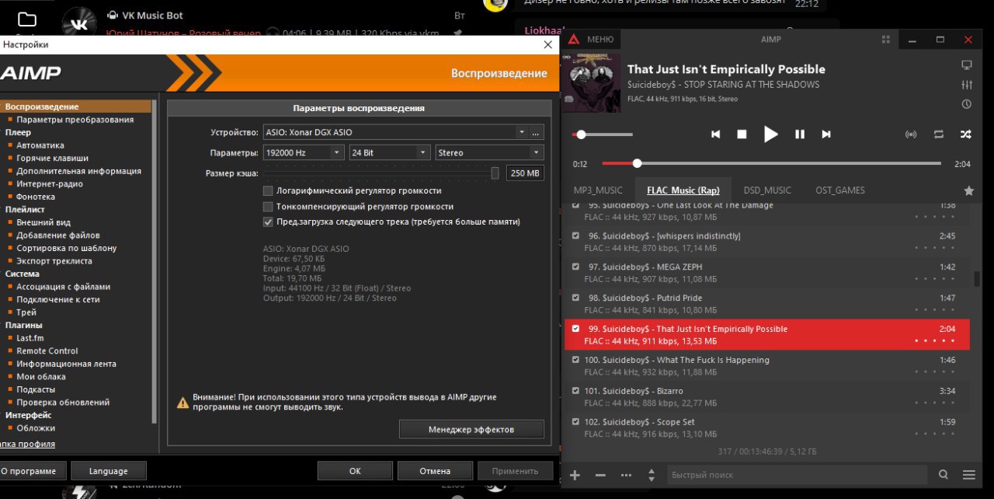994x499 pixels.
Task: Select Last.fm plugin settings
Action: pyautogui.click(x=30, y=338)
